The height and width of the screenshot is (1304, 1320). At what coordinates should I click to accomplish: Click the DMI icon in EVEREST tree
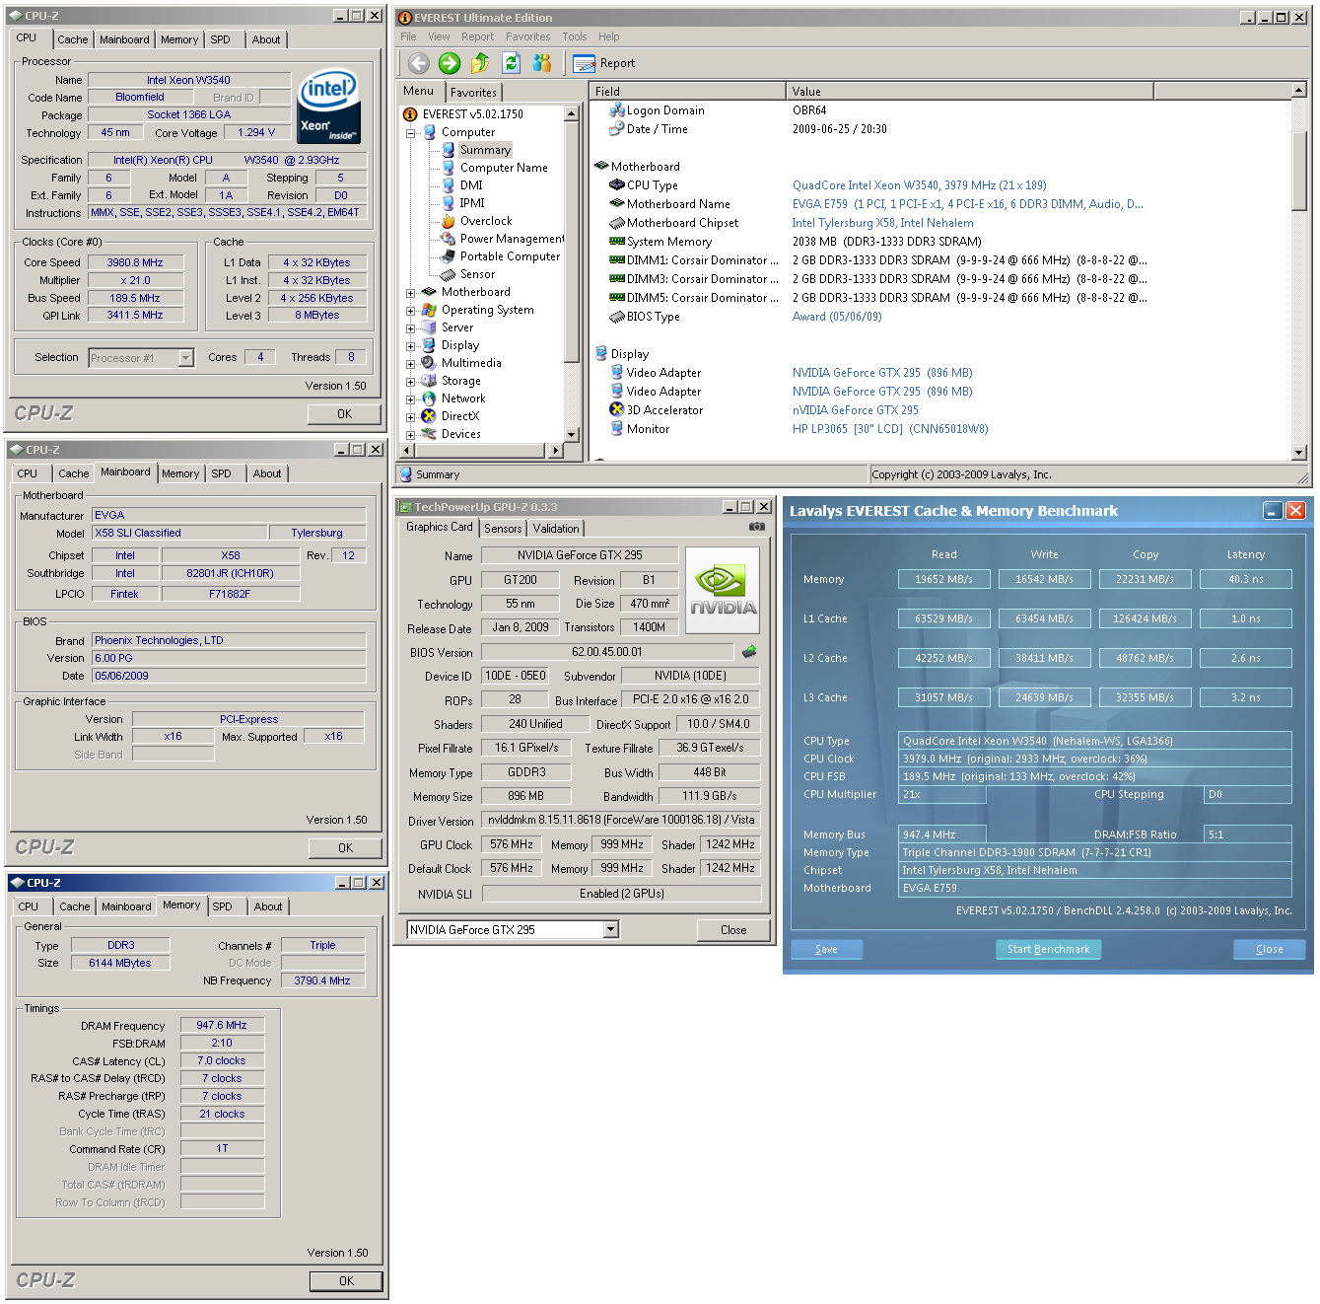pos(449,185)
